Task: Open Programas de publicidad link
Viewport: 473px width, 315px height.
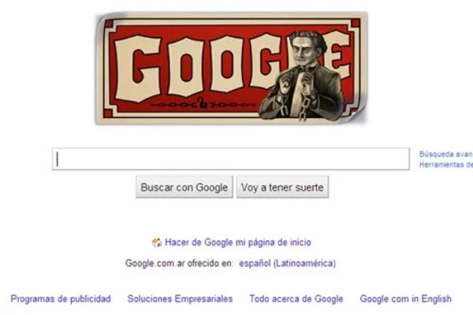Action: [61, 298]
